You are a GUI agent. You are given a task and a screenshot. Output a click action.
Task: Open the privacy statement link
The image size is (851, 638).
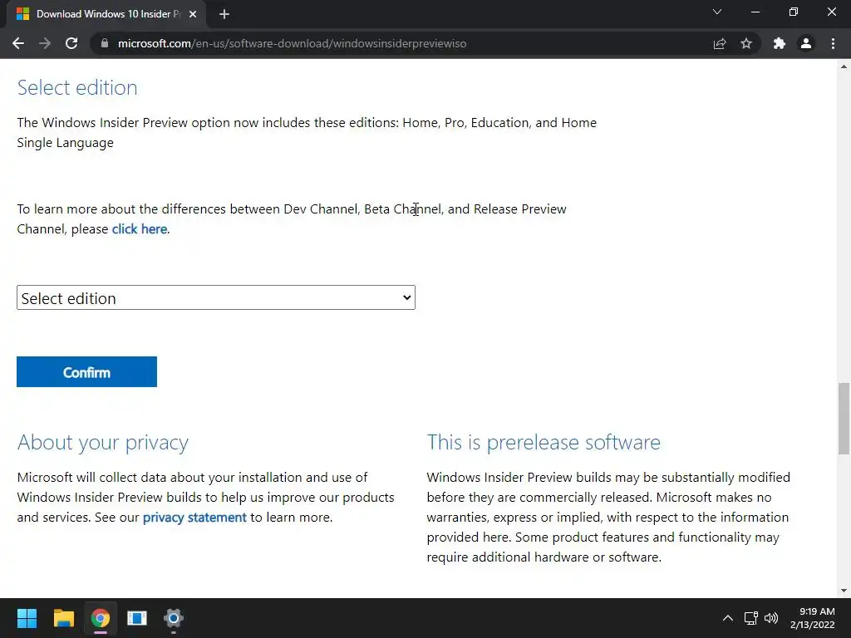coord(194,517)
